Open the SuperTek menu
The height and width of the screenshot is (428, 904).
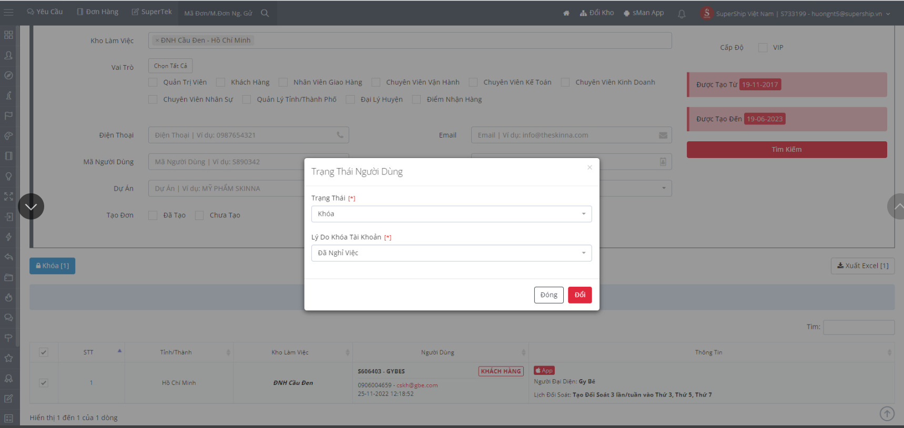151,12
